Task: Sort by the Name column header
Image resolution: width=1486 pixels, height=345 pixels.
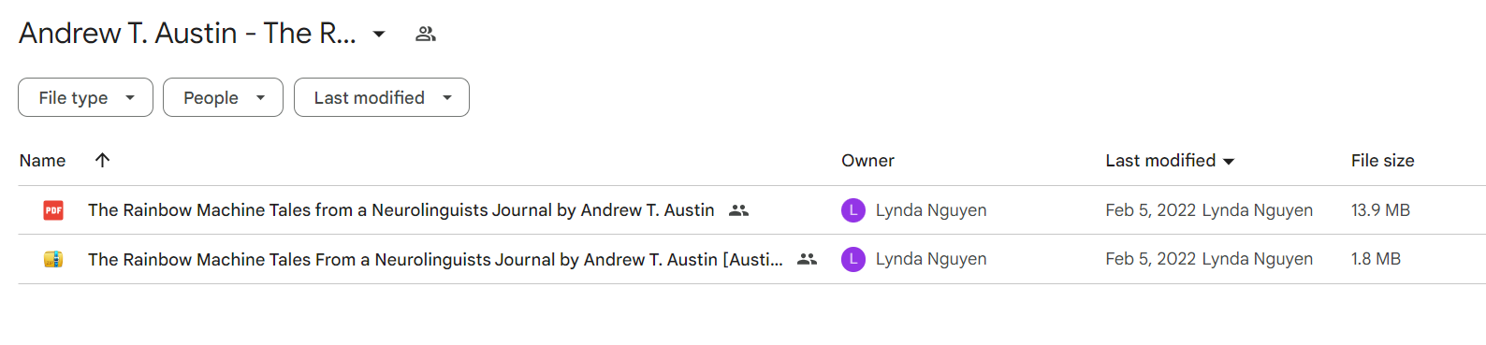Action: pyautogui.click(x=42, y=161)
